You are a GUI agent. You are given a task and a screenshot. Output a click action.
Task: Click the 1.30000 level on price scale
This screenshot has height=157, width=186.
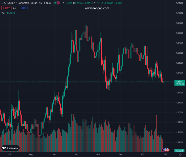[x=179, y=113]
